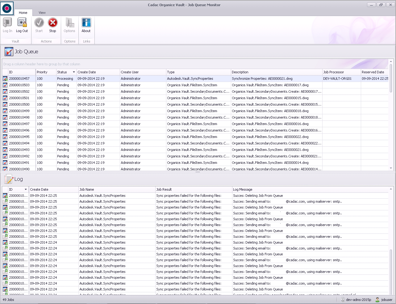This screenshot has height=304, width=396.
Task: Click jobuser in the status bar
Action: 387,300
